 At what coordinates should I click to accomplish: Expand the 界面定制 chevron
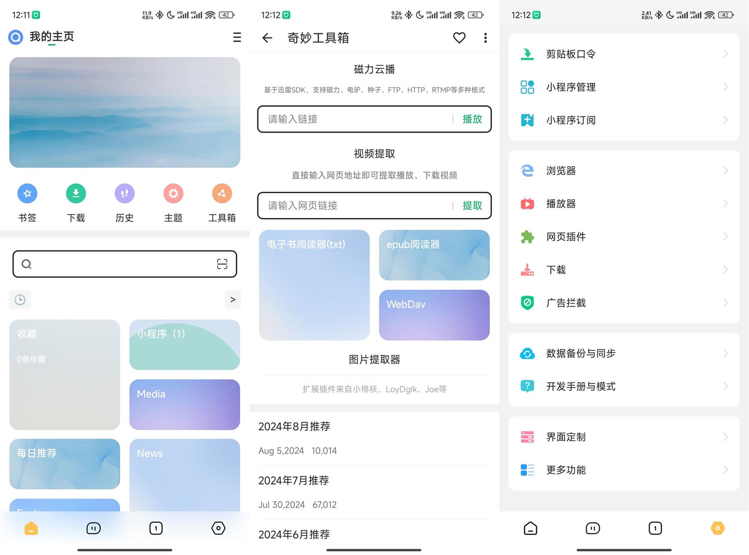726,436
